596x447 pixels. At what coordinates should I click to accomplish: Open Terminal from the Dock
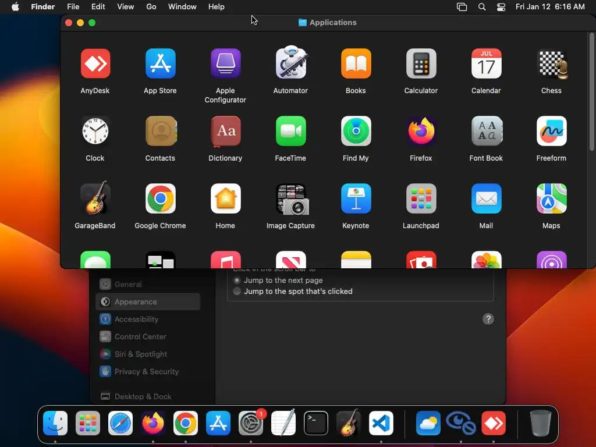(316, 423)
